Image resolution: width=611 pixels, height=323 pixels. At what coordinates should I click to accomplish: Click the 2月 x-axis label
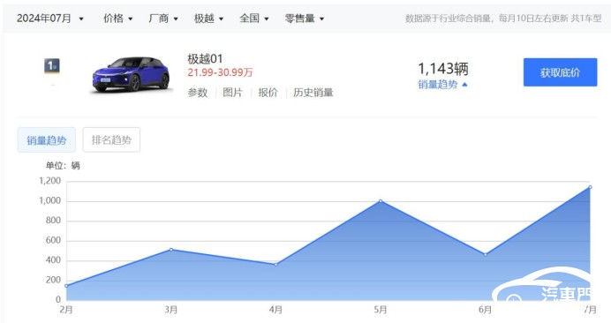(66, 310)
